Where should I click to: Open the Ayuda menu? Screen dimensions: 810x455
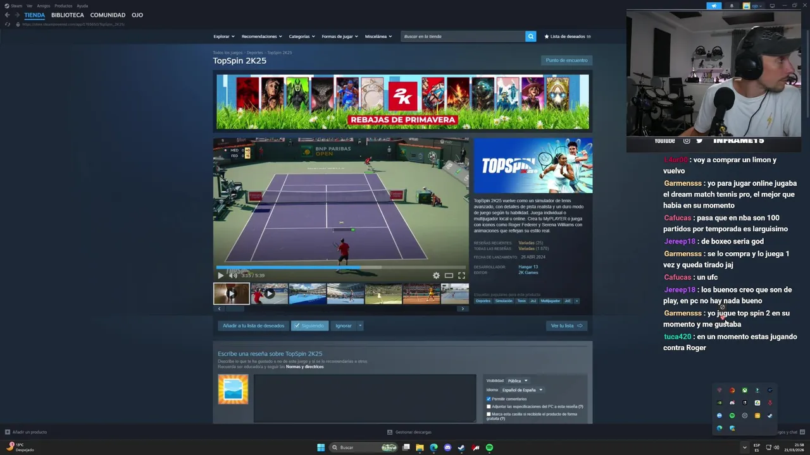click(x=82, y=6)
